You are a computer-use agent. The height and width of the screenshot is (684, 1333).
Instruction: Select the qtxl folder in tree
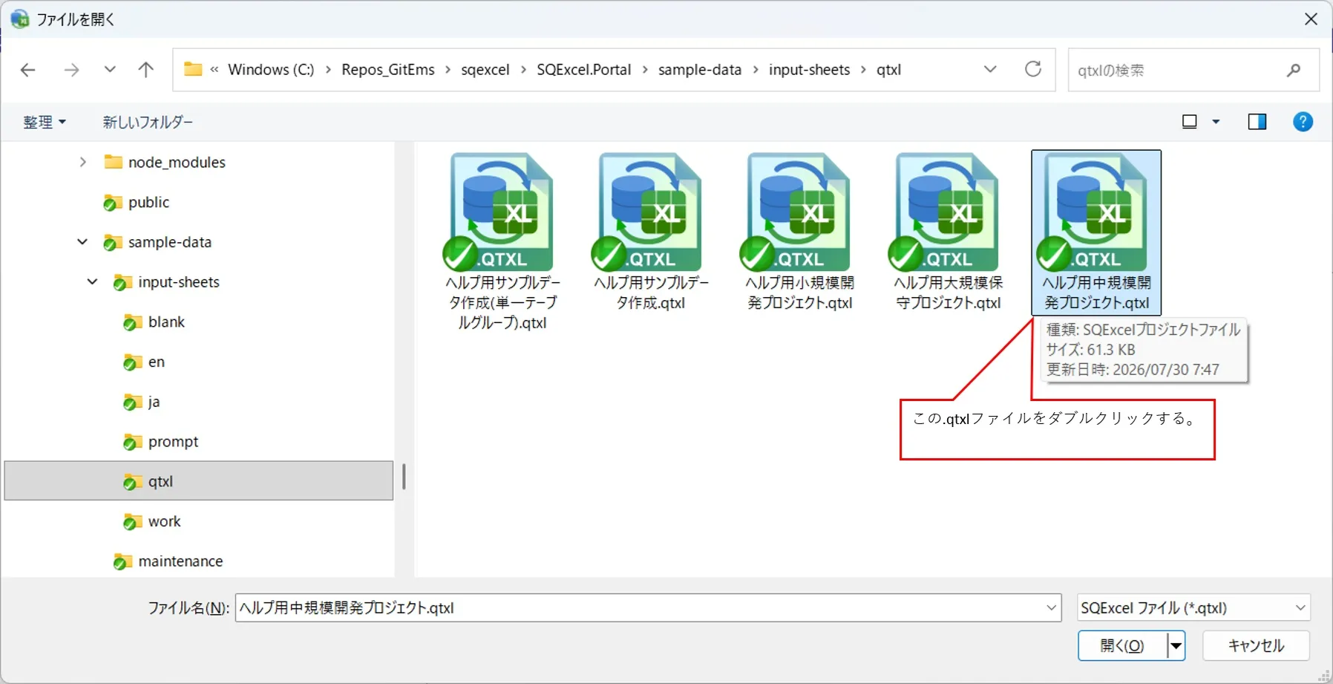199,481
